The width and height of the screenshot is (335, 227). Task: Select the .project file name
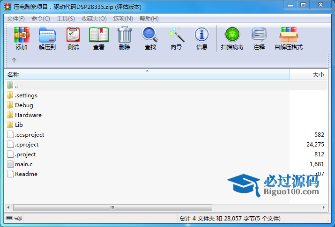click(25, 154)
